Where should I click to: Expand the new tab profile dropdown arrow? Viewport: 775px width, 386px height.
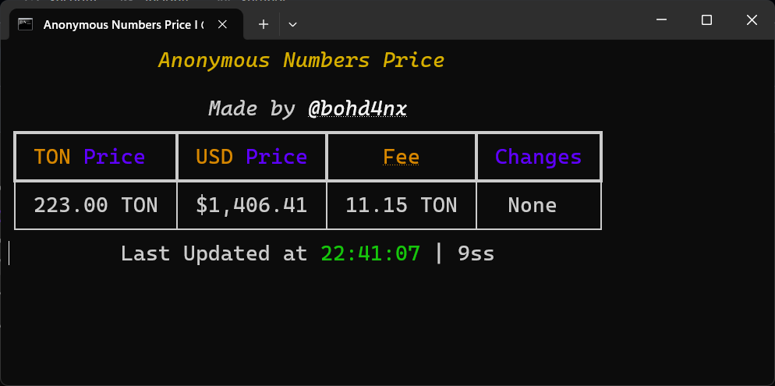[292, 24]
